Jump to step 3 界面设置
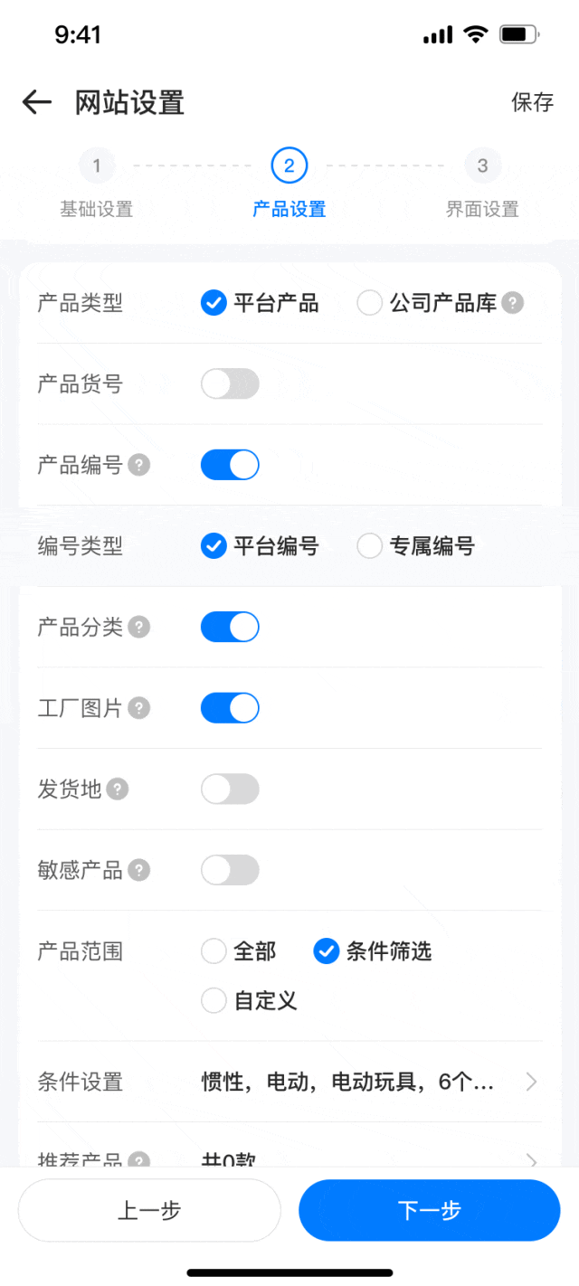Viewport: 579px width, 1286px height. [482, 166]
